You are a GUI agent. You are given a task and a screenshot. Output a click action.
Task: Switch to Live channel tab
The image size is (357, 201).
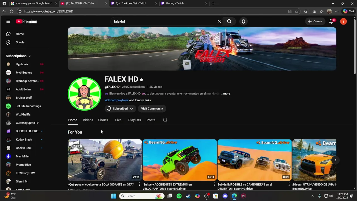118,120
